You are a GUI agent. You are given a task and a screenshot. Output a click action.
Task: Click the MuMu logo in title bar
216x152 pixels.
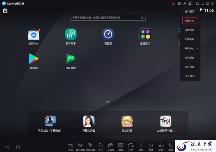(4, 3)
